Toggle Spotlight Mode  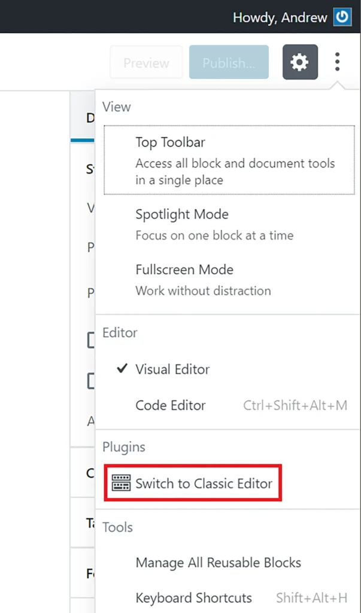(x=227, y=224)
